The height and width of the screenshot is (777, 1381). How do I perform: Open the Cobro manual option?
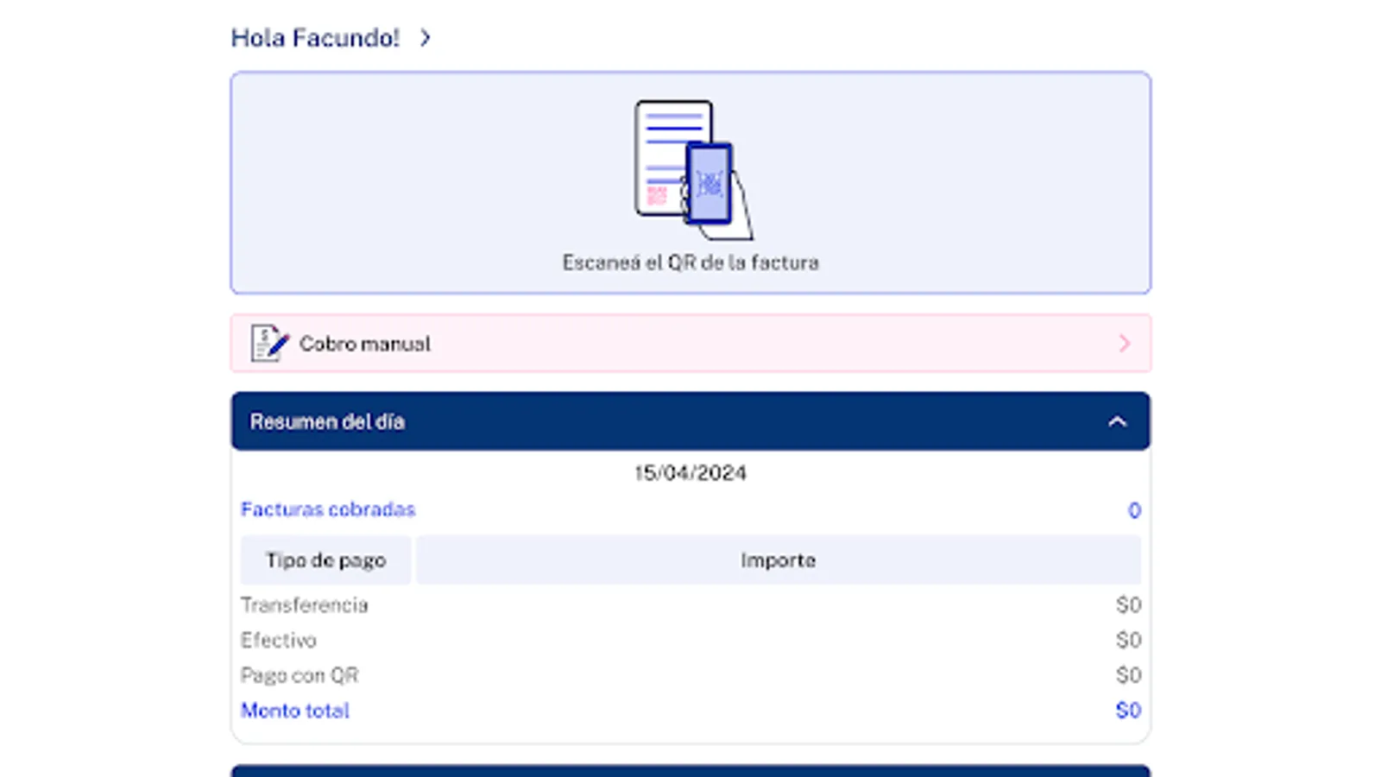(363, 343)
